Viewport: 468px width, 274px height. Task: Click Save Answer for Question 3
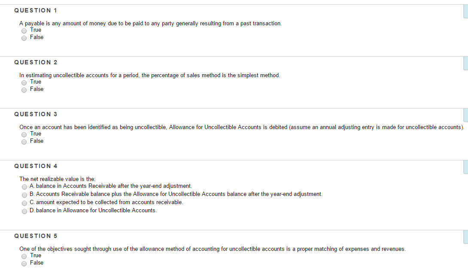pyautogui.click(x=466, y=114)
